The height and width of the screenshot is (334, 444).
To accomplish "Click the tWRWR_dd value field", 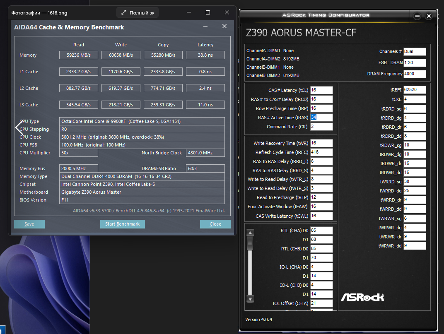I will [415, 246].
